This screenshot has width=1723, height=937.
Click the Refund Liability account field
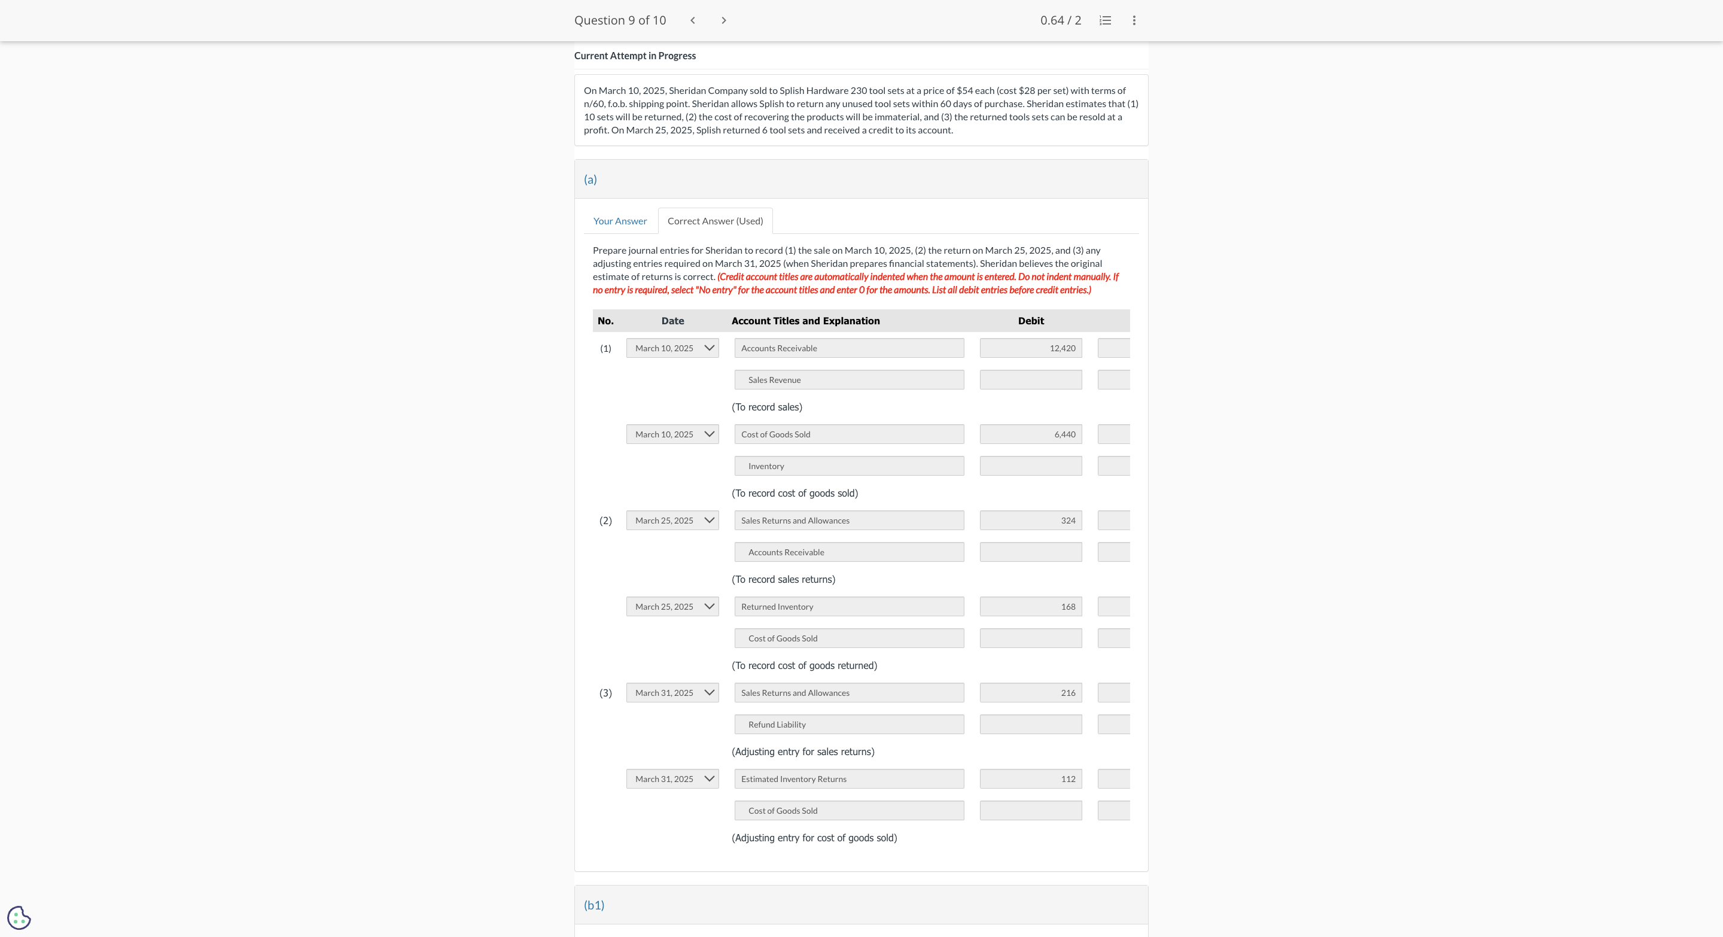(x=848, y=725)
